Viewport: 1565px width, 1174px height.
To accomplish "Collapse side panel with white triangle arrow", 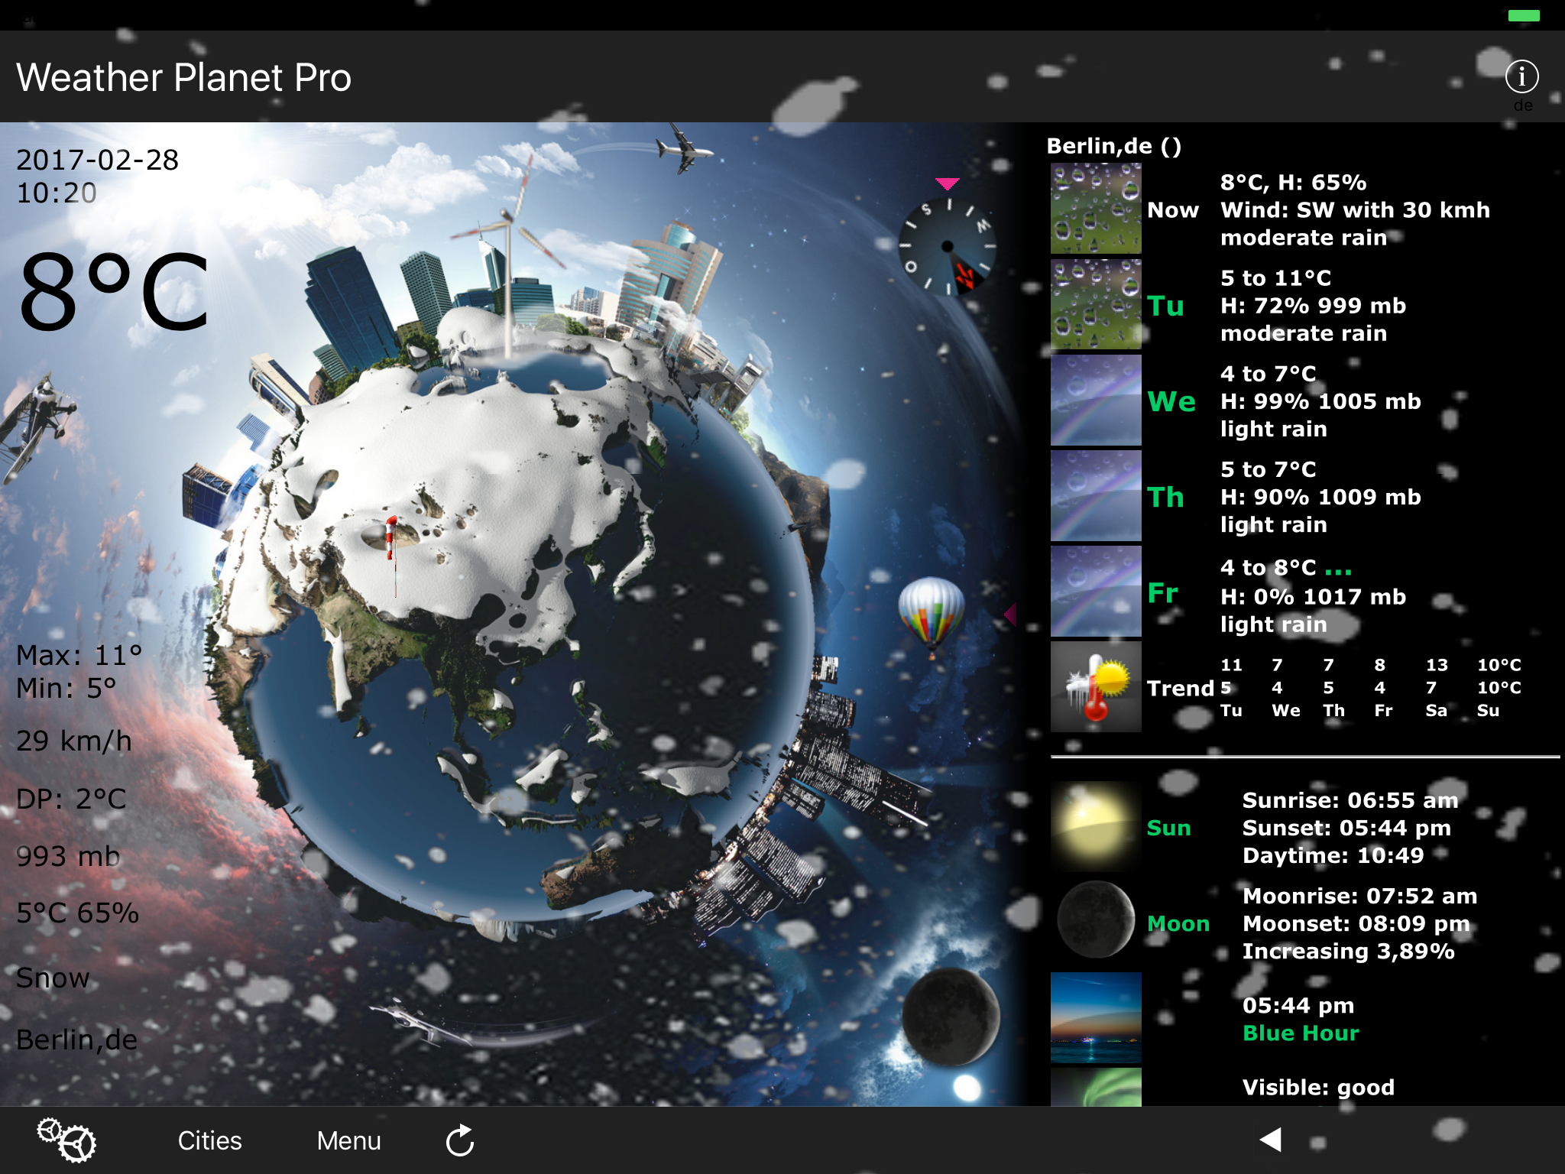I will (x=1270, y=1140).
